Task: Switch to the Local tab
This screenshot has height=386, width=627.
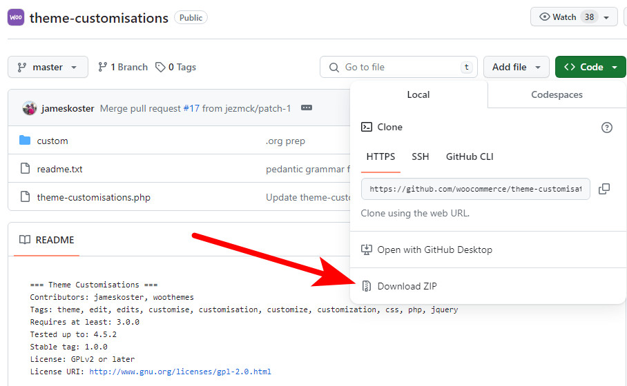Action: (418, 94)
